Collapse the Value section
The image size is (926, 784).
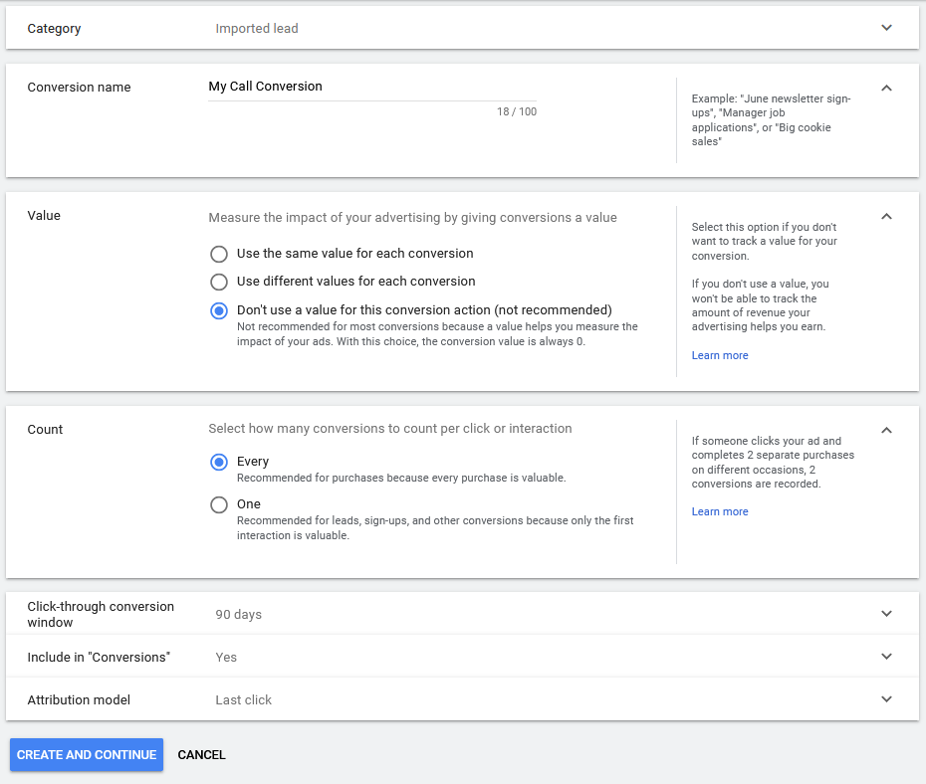click(886, 216)
